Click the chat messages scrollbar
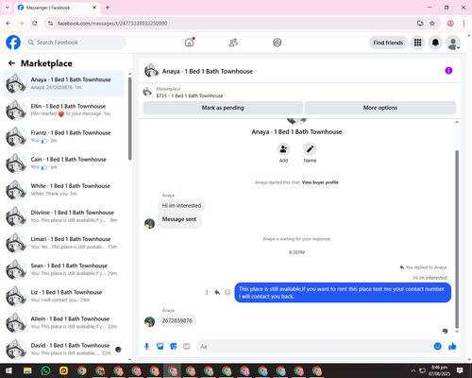Viewport: 472px width, 378px height. [x=457, y=239]
